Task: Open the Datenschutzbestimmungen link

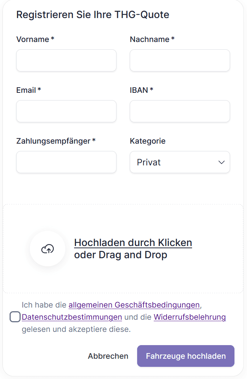Action: (72, 317)
